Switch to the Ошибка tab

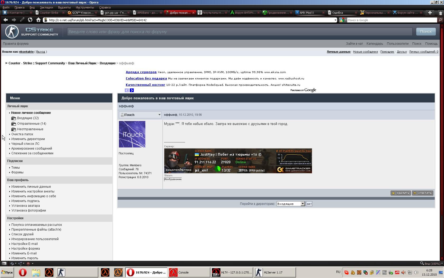[342, 13]
